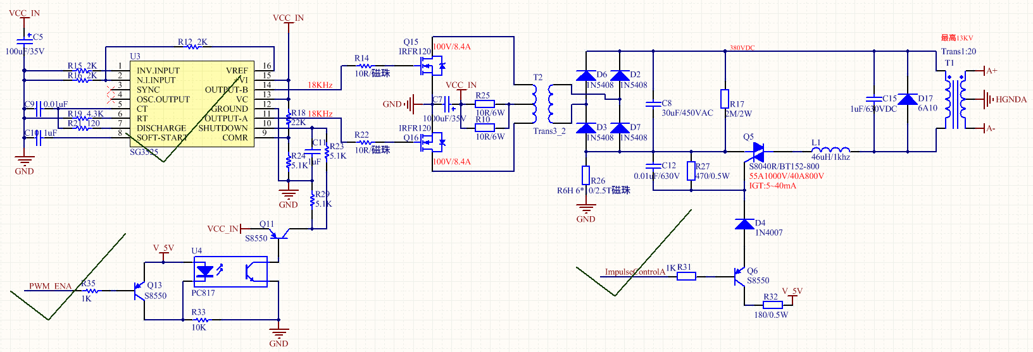Select the U3 SG3525 controller chip body
The image size is (1033, 352).
click(x=192, y=104)
